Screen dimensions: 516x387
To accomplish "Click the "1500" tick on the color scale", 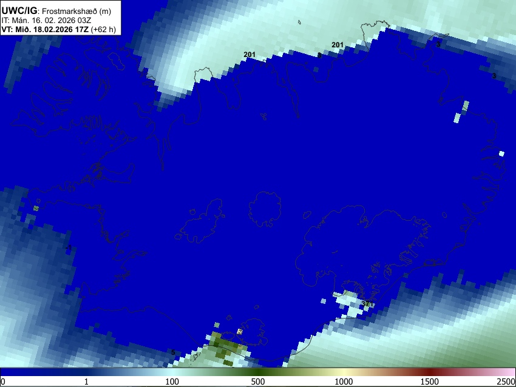I will (430, 382).
